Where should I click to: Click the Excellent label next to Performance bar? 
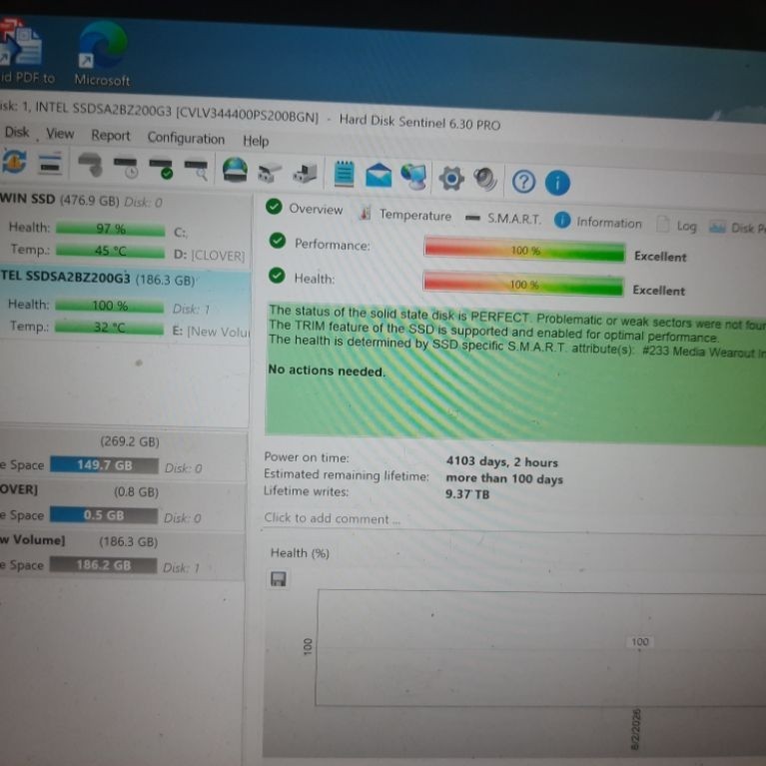tap(660, 257)
